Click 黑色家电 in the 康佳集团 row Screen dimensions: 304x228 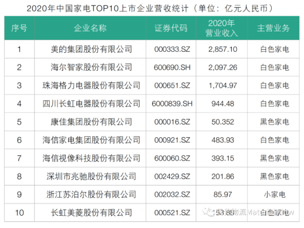(275, 122)
